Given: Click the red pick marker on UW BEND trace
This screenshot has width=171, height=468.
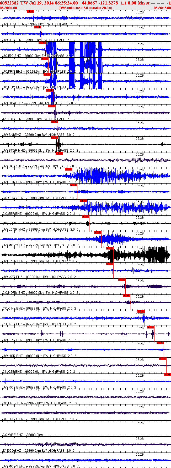Looking at the screenshot, I should 30,11.
